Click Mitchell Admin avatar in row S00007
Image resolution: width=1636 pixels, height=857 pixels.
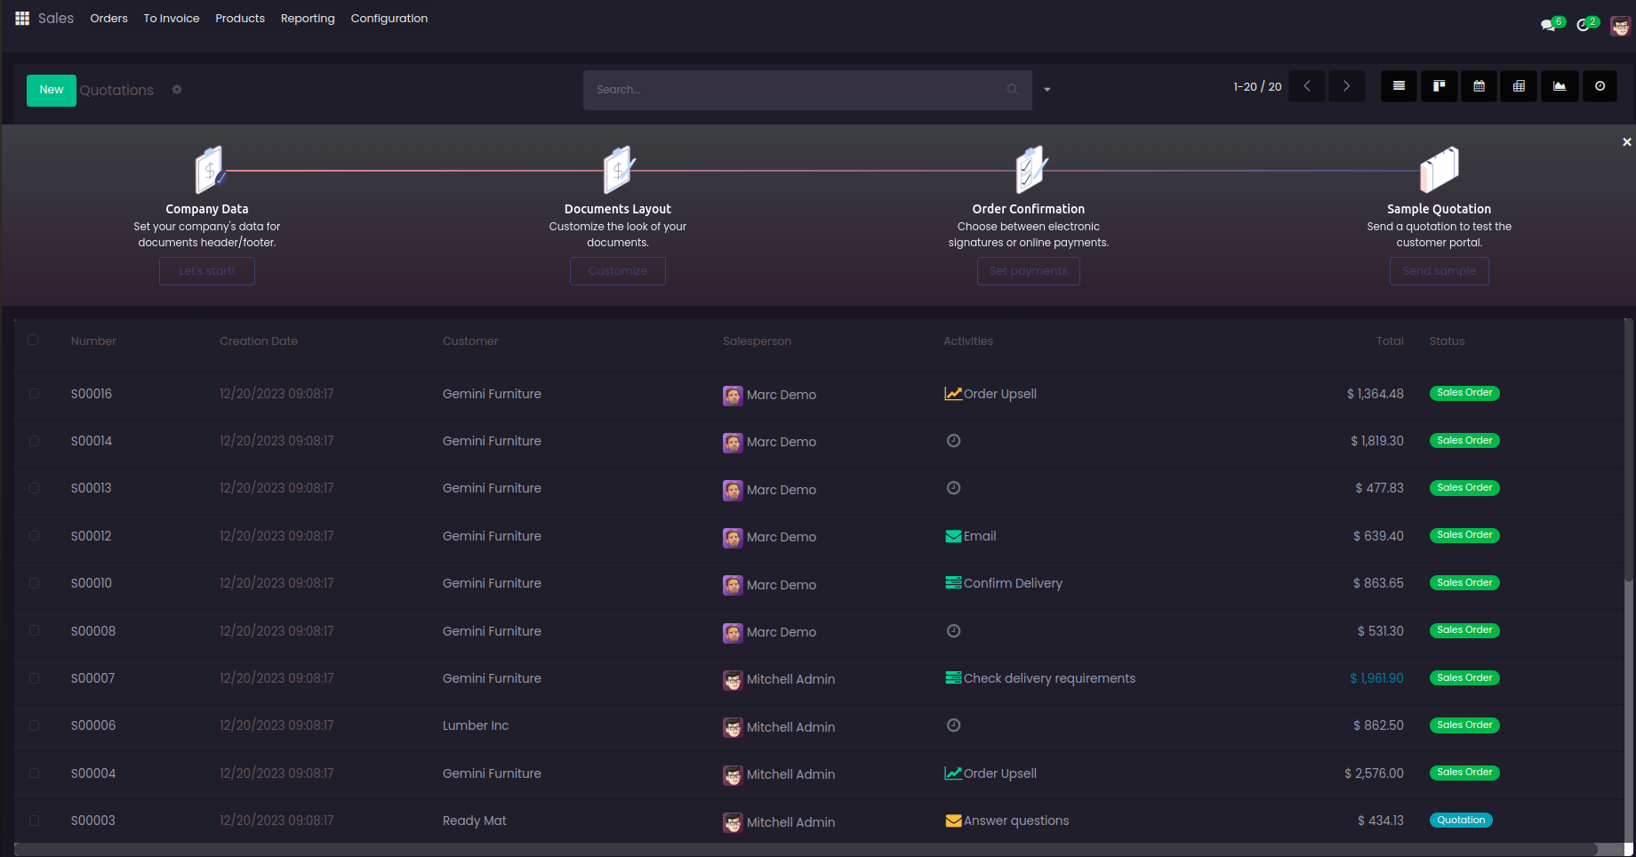point(733,680)
